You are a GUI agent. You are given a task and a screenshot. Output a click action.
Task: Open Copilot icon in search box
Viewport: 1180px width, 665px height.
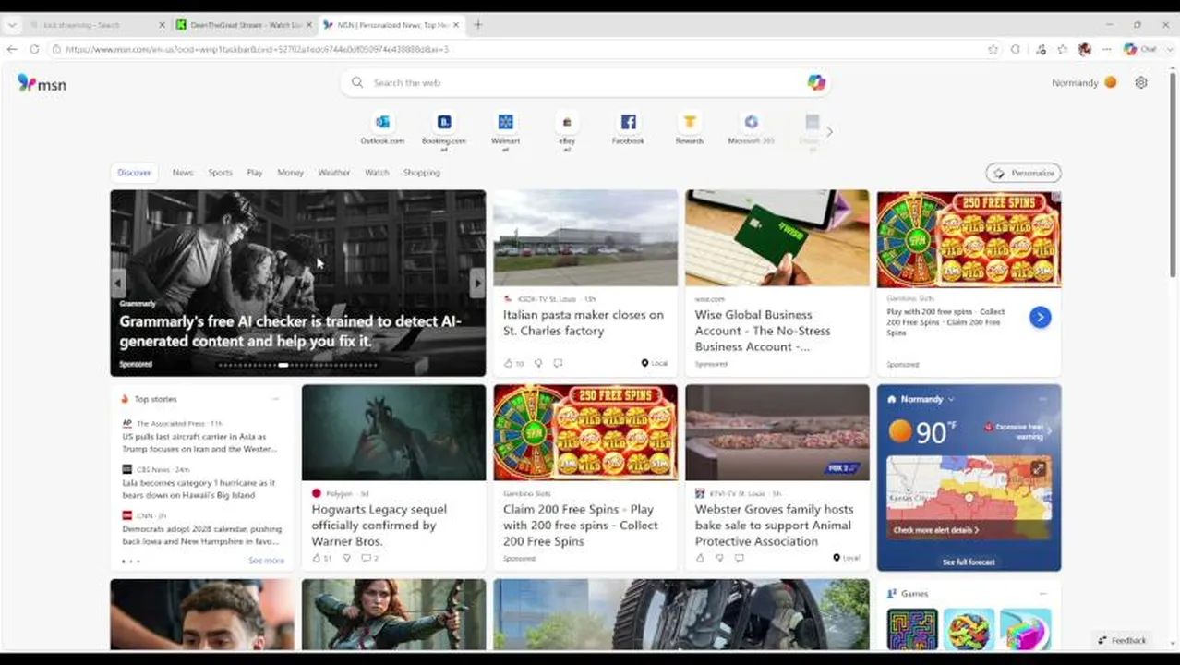coord(816,82)
